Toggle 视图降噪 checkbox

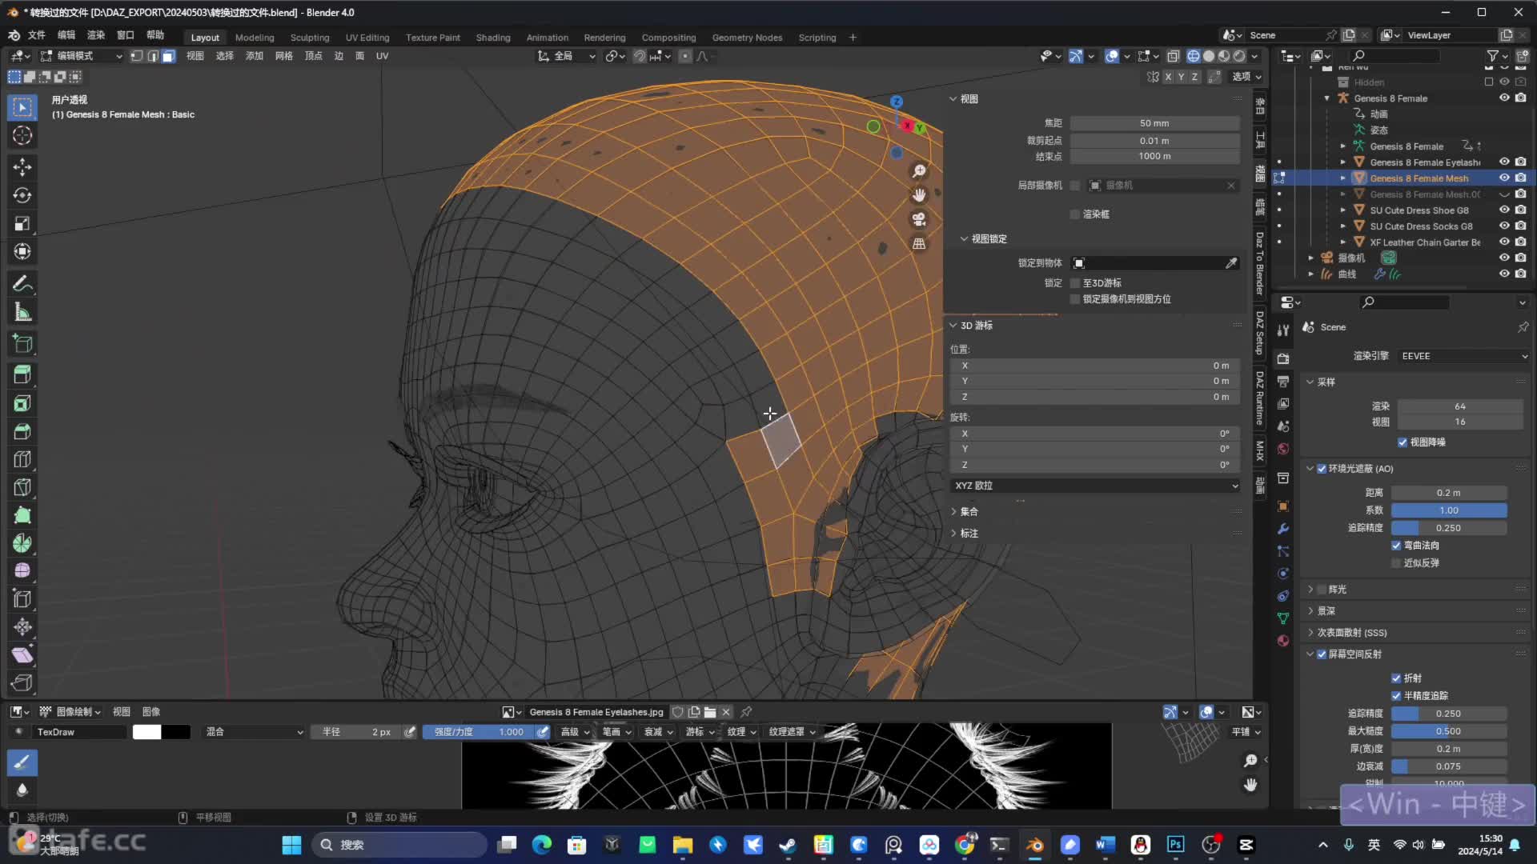tap(1403, 442)
